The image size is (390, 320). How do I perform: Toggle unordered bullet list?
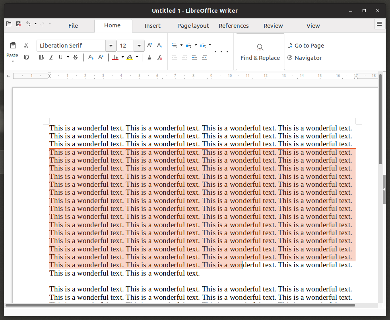[x=175, y=45]
